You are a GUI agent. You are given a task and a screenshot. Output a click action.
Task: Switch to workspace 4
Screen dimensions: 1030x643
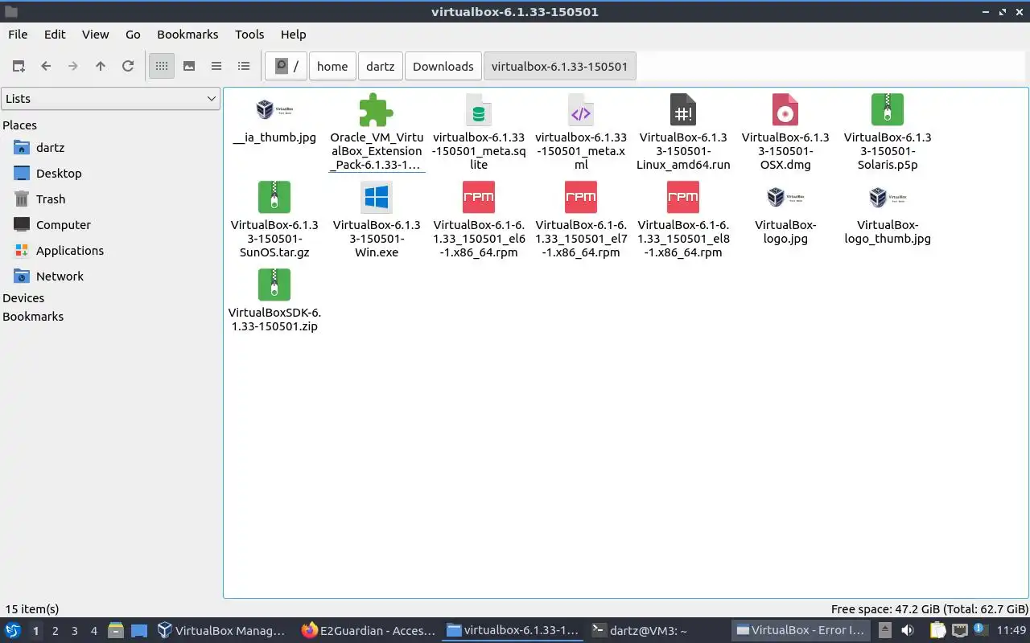(x=93, y=631)
